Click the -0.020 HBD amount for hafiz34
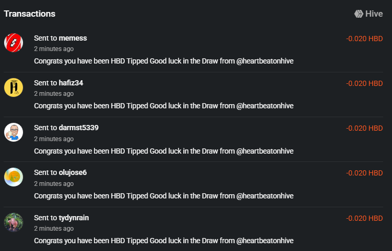Screen dimensions: 392x251 364,83
